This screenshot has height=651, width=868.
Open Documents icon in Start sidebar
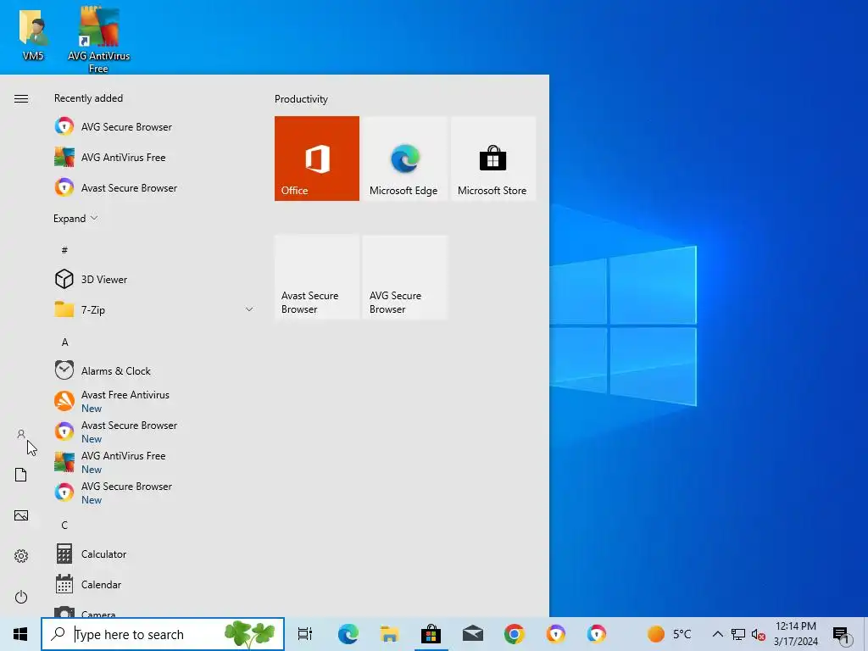point(21,475)
